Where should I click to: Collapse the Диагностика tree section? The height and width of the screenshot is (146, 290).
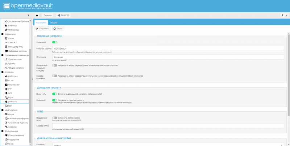pyautogui.click(x=3, y=110)
